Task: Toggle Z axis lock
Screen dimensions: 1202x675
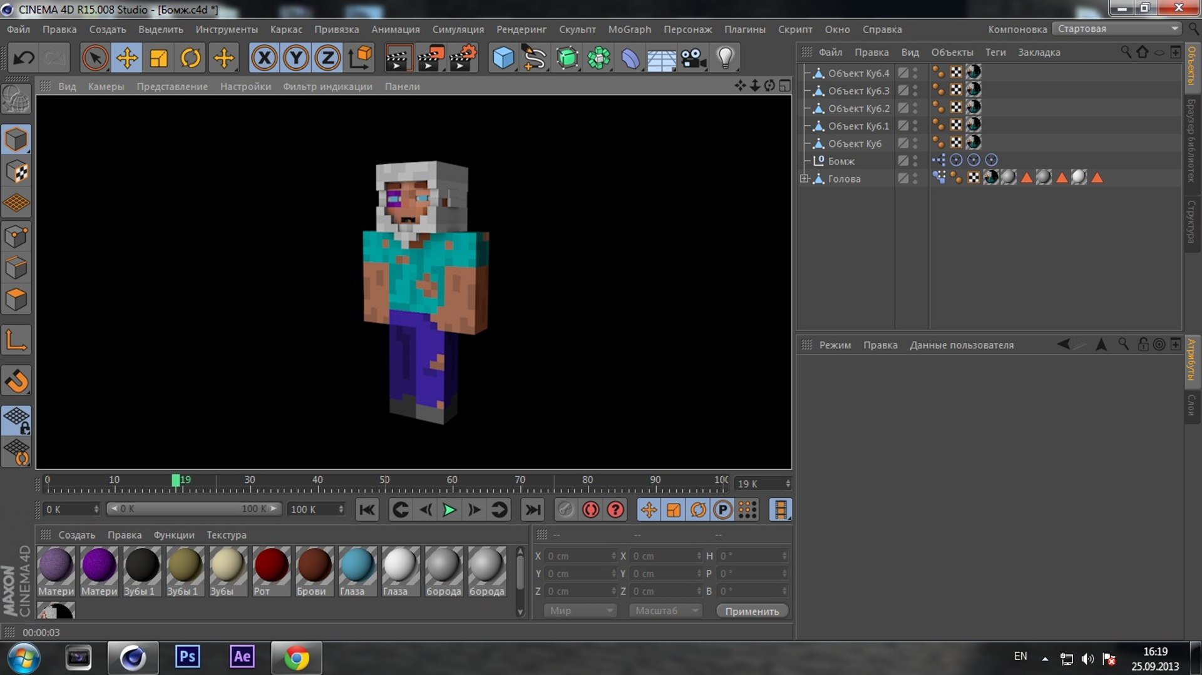Action: 327,58
